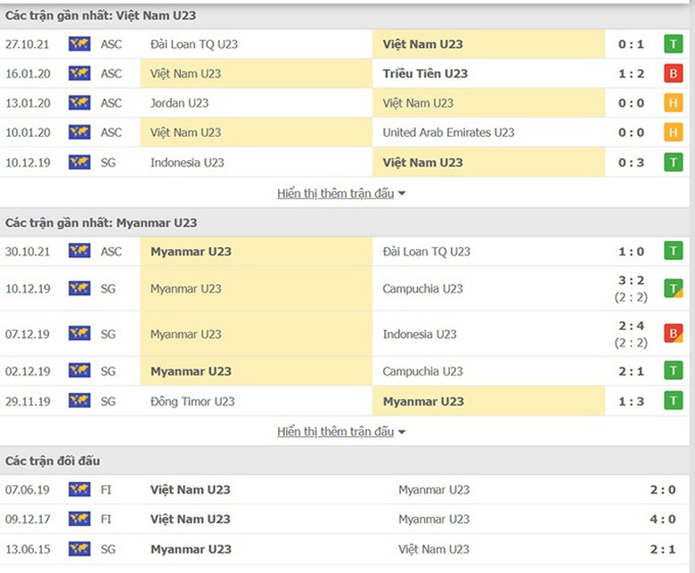Click the green T badge for Đài Loan vs Việt Nam
The width and height of the screenshot is (695, 573).
coord(673,44)
